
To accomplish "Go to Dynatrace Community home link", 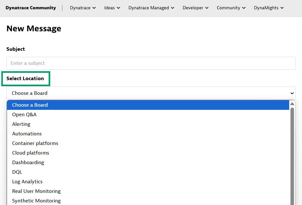I will click(31, 8).
